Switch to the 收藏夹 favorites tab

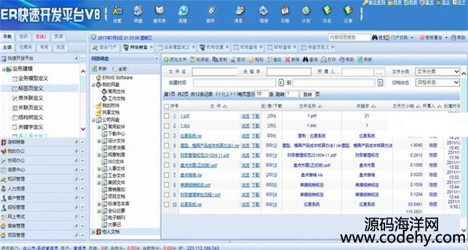click(26, 47)
